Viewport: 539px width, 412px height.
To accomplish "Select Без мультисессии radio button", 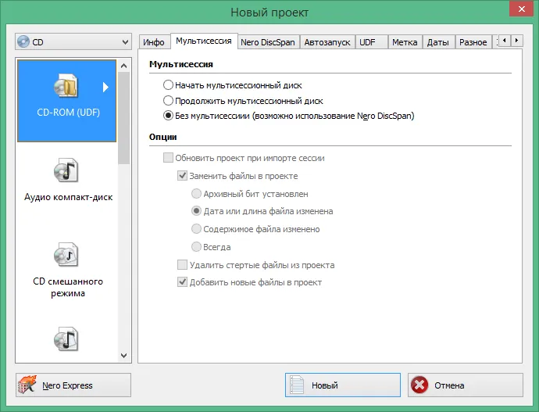I will (x=168, y=116).
